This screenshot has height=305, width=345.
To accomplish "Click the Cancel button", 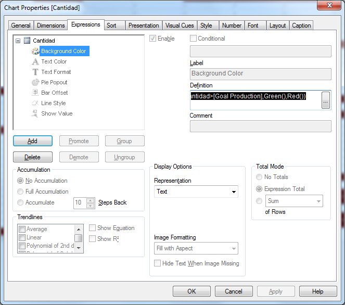I will (x=234, y=291).
